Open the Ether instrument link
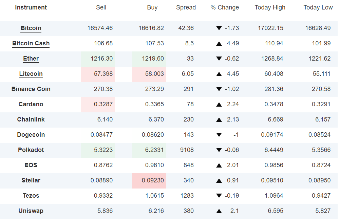The height and width of the screenshot is (221, 339). tap(31, 59)
